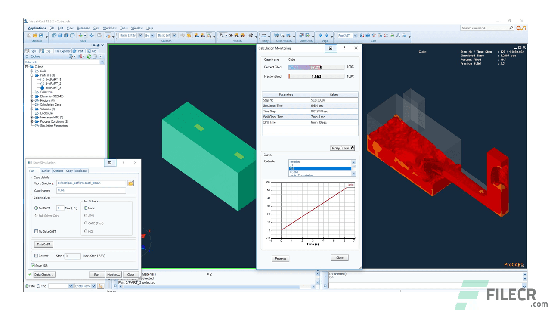
Task: Select the File Explorer icon above the tree
Action: [62, 51]
